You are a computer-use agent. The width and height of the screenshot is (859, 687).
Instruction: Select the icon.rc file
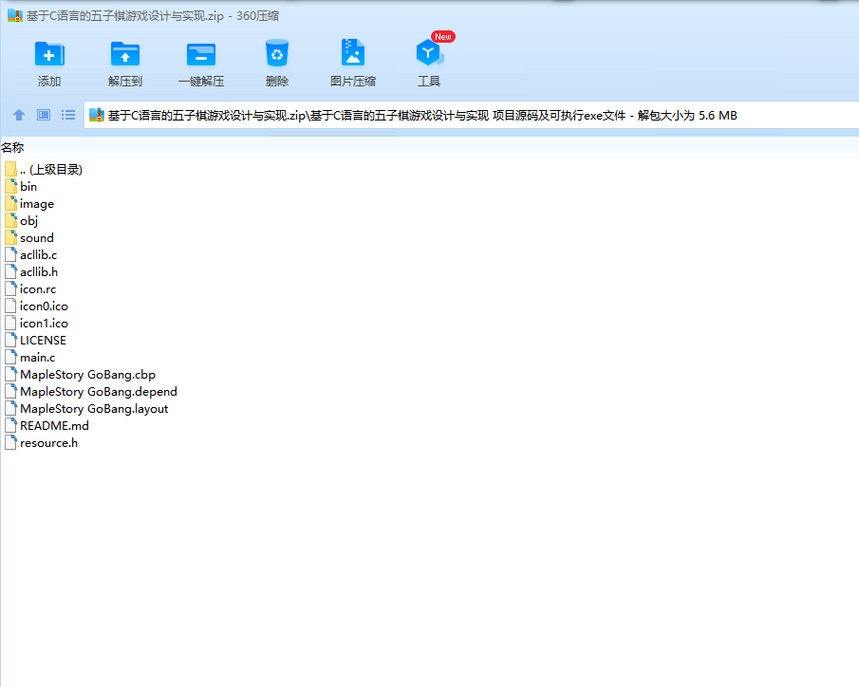(x=30, y=288)
